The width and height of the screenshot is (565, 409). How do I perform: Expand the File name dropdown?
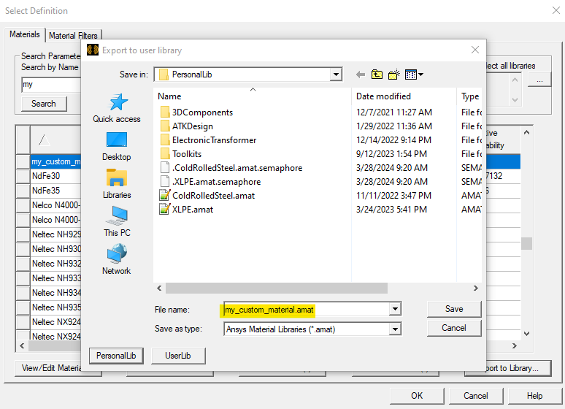[395, 310]
